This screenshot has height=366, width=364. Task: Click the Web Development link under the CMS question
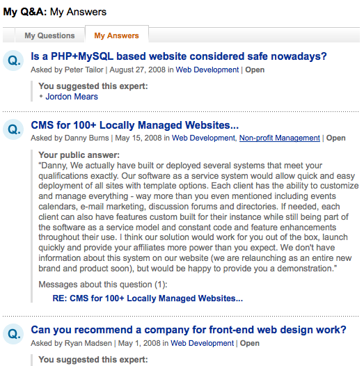[204, 138]
